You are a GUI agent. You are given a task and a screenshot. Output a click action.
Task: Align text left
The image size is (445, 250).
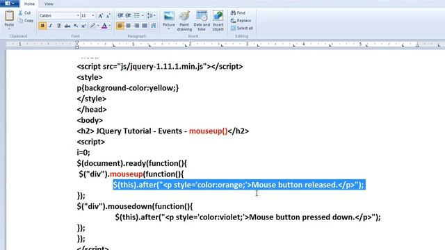click(120, 26)
